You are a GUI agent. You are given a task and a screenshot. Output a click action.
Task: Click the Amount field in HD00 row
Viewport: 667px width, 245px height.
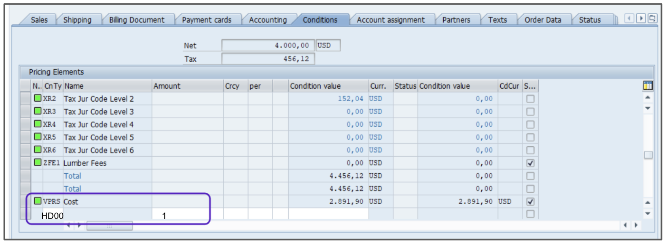coord(187,215)
